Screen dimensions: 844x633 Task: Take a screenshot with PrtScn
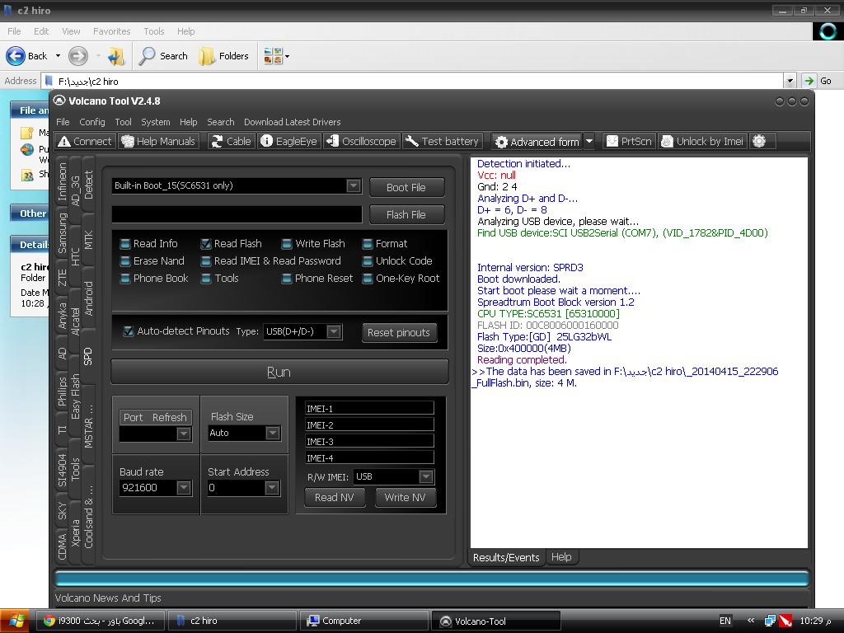click(629, 142)
